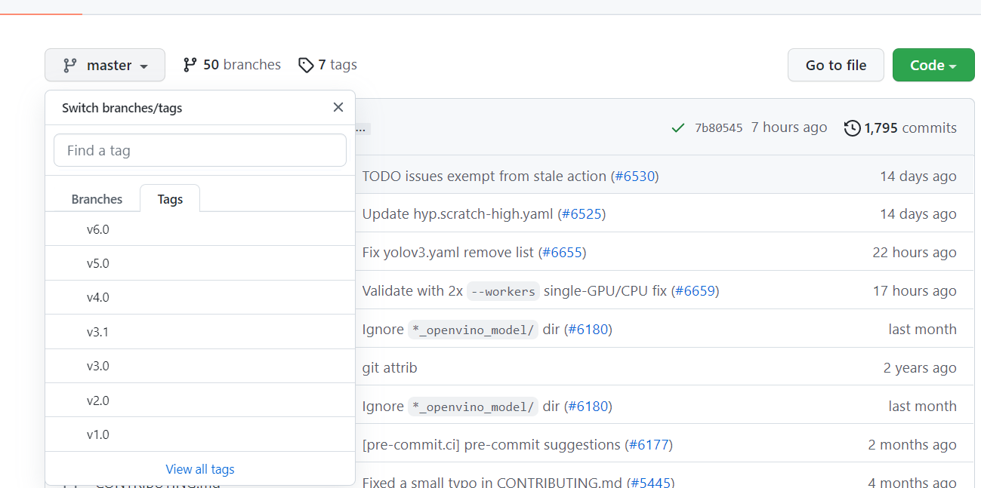Choose tag v2.0
Viewport: 981px width, 488px height.
(x=200, y=401)
